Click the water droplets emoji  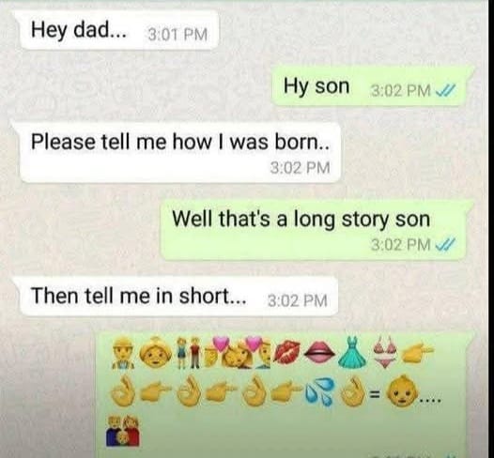(x=318, y=392)
